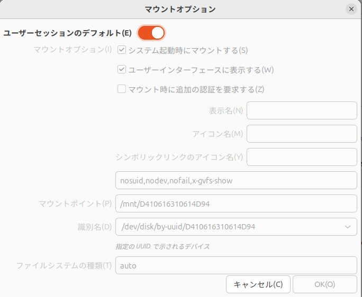Toggle the ユーザーセッションのデフォルト switch
Screen dimensions: 362x297
click(x=151, y=33)
